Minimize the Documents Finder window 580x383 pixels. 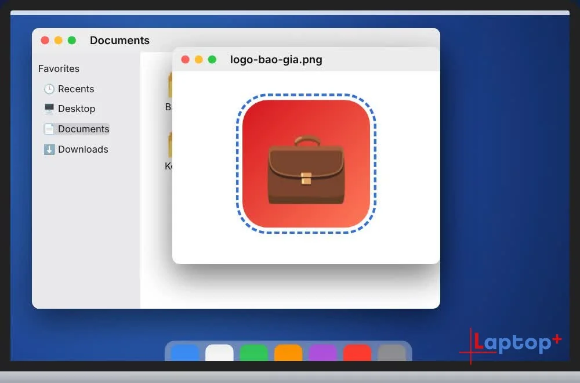point(58,41)
